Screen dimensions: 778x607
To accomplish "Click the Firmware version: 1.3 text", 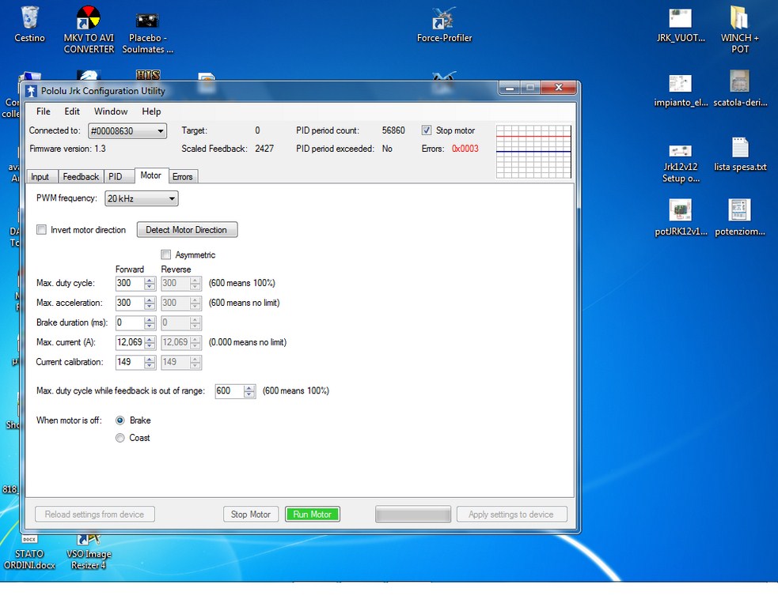I will [67, 149].
